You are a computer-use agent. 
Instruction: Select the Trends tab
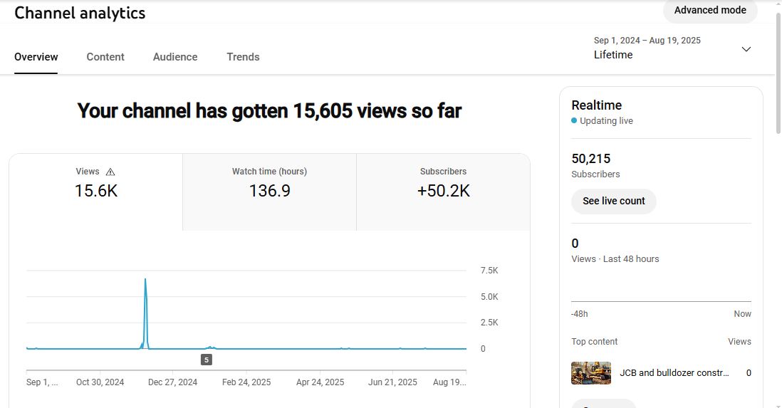243,57
